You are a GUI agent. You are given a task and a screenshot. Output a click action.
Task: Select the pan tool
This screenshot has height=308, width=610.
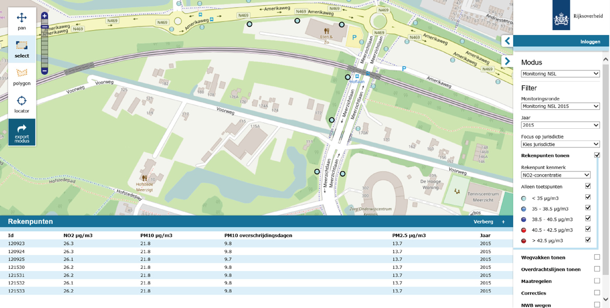[x=21, y=21]
